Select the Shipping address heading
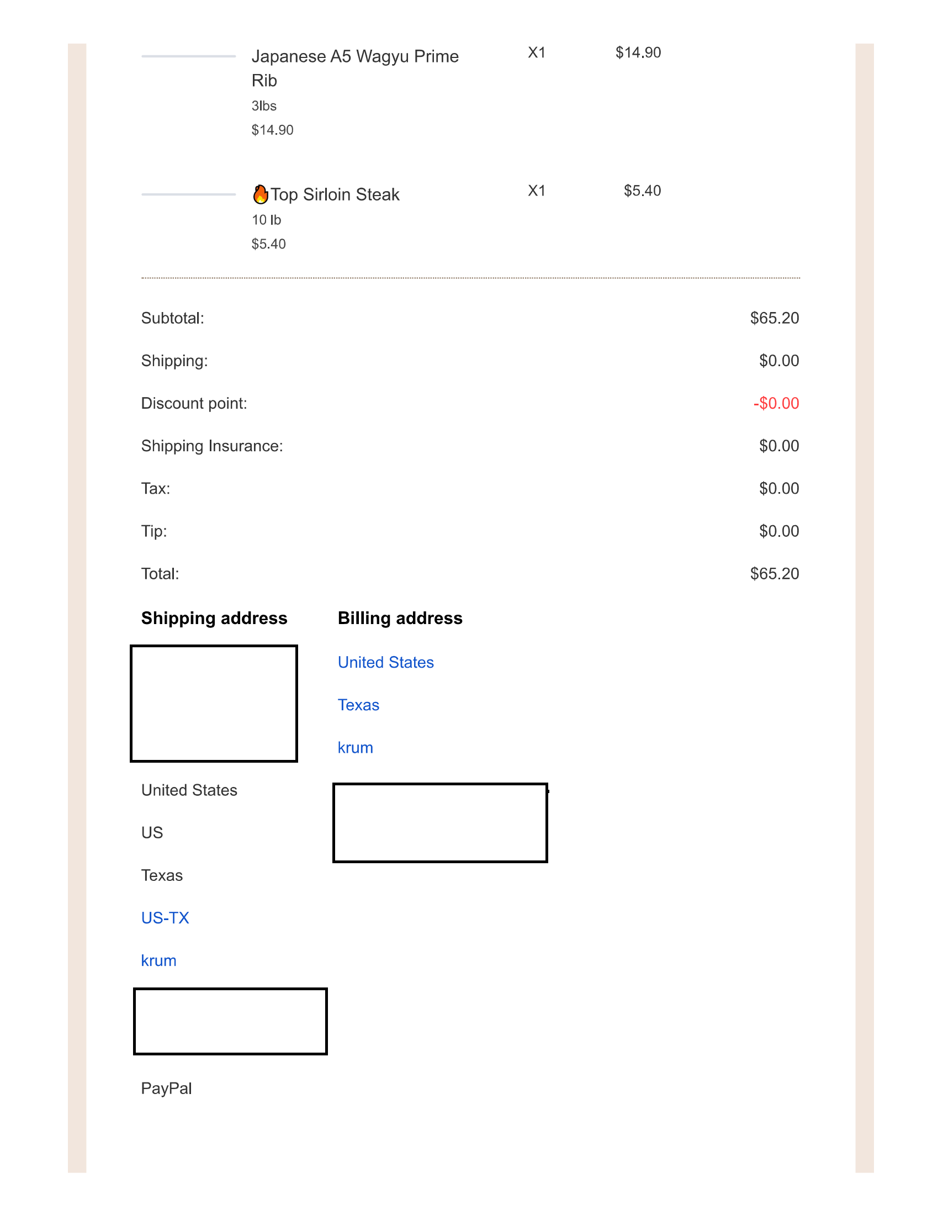The height and width of the screenshot is (1215, 938). 214,618
